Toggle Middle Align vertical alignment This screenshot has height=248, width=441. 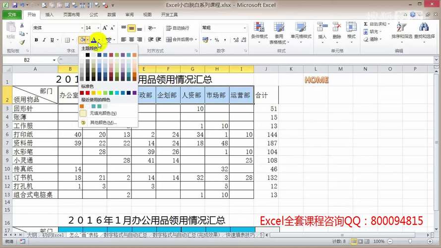point(131,28)
